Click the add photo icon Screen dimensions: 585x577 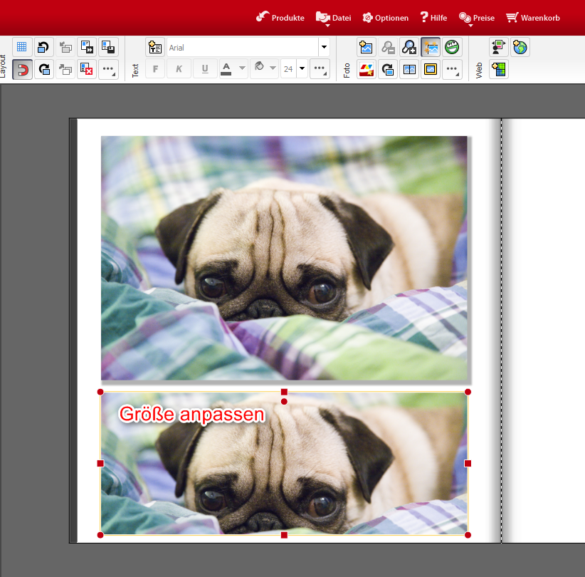pyautogui.click(x=367, y=47)
